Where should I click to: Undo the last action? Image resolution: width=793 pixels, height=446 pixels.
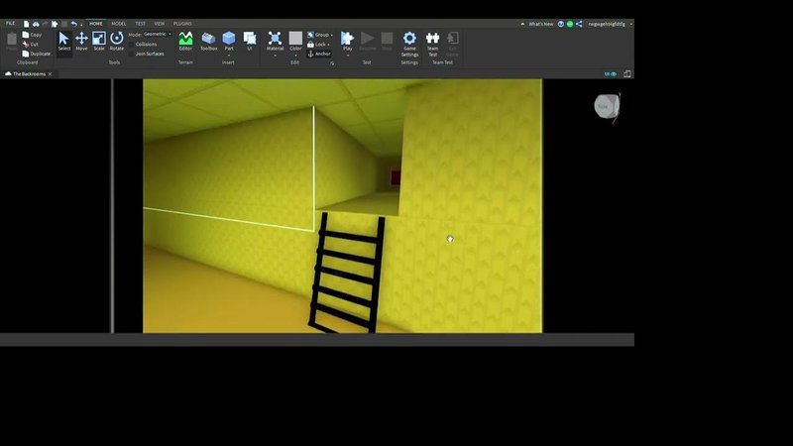coord(73,24)
